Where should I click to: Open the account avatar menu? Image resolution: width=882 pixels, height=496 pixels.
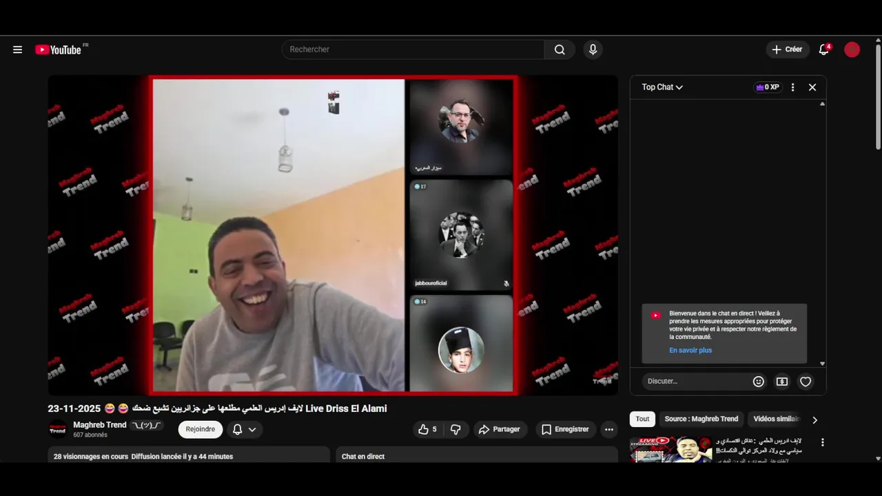[x=852, y=50]
